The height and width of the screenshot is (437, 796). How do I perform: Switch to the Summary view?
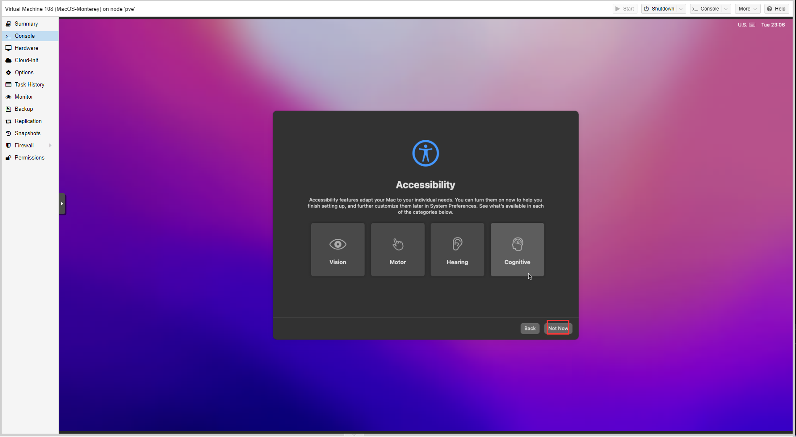click(26, 24)
